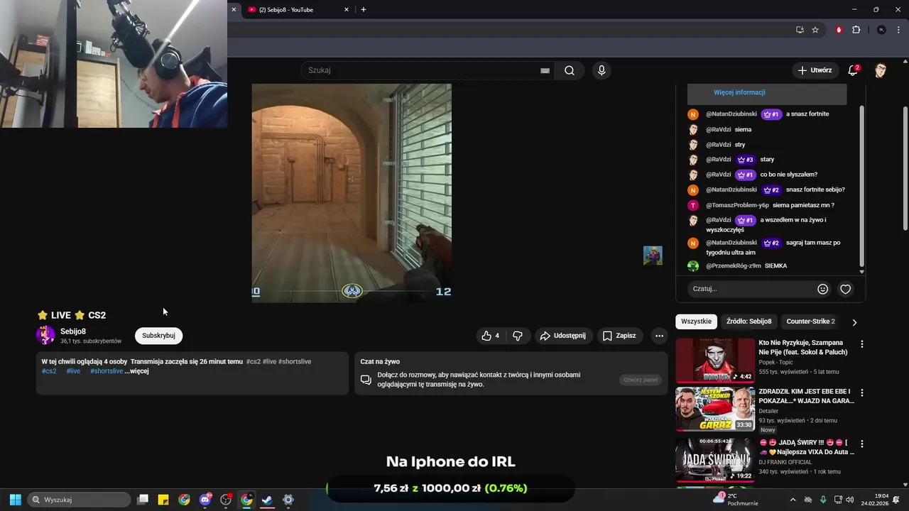Show hidden system tray icons
This screenshot has width=909, height=511.
[793, 500]
